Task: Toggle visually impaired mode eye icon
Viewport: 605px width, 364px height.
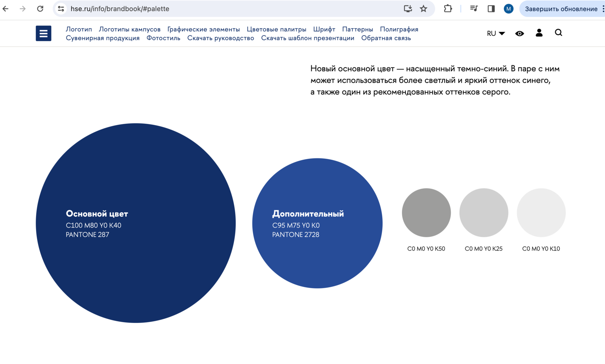Action: [519, 33]
